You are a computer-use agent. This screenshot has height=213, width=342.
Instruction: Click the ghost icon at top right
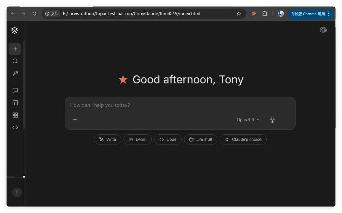click(x=323, y=30)
